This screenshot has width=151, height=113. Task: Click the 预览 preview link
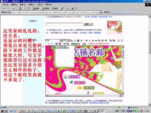pyautogui.click(x=84, y=44)
